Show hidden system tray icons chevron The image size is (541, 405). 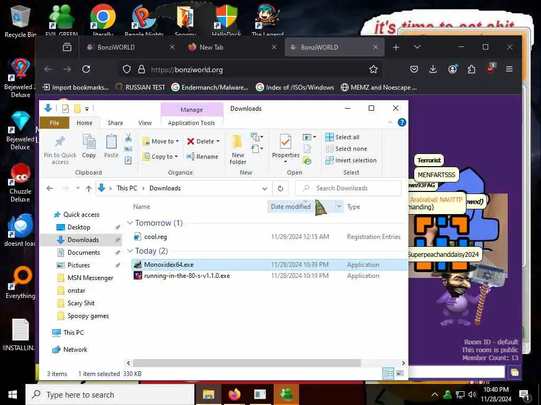click(x=435, y=394)
